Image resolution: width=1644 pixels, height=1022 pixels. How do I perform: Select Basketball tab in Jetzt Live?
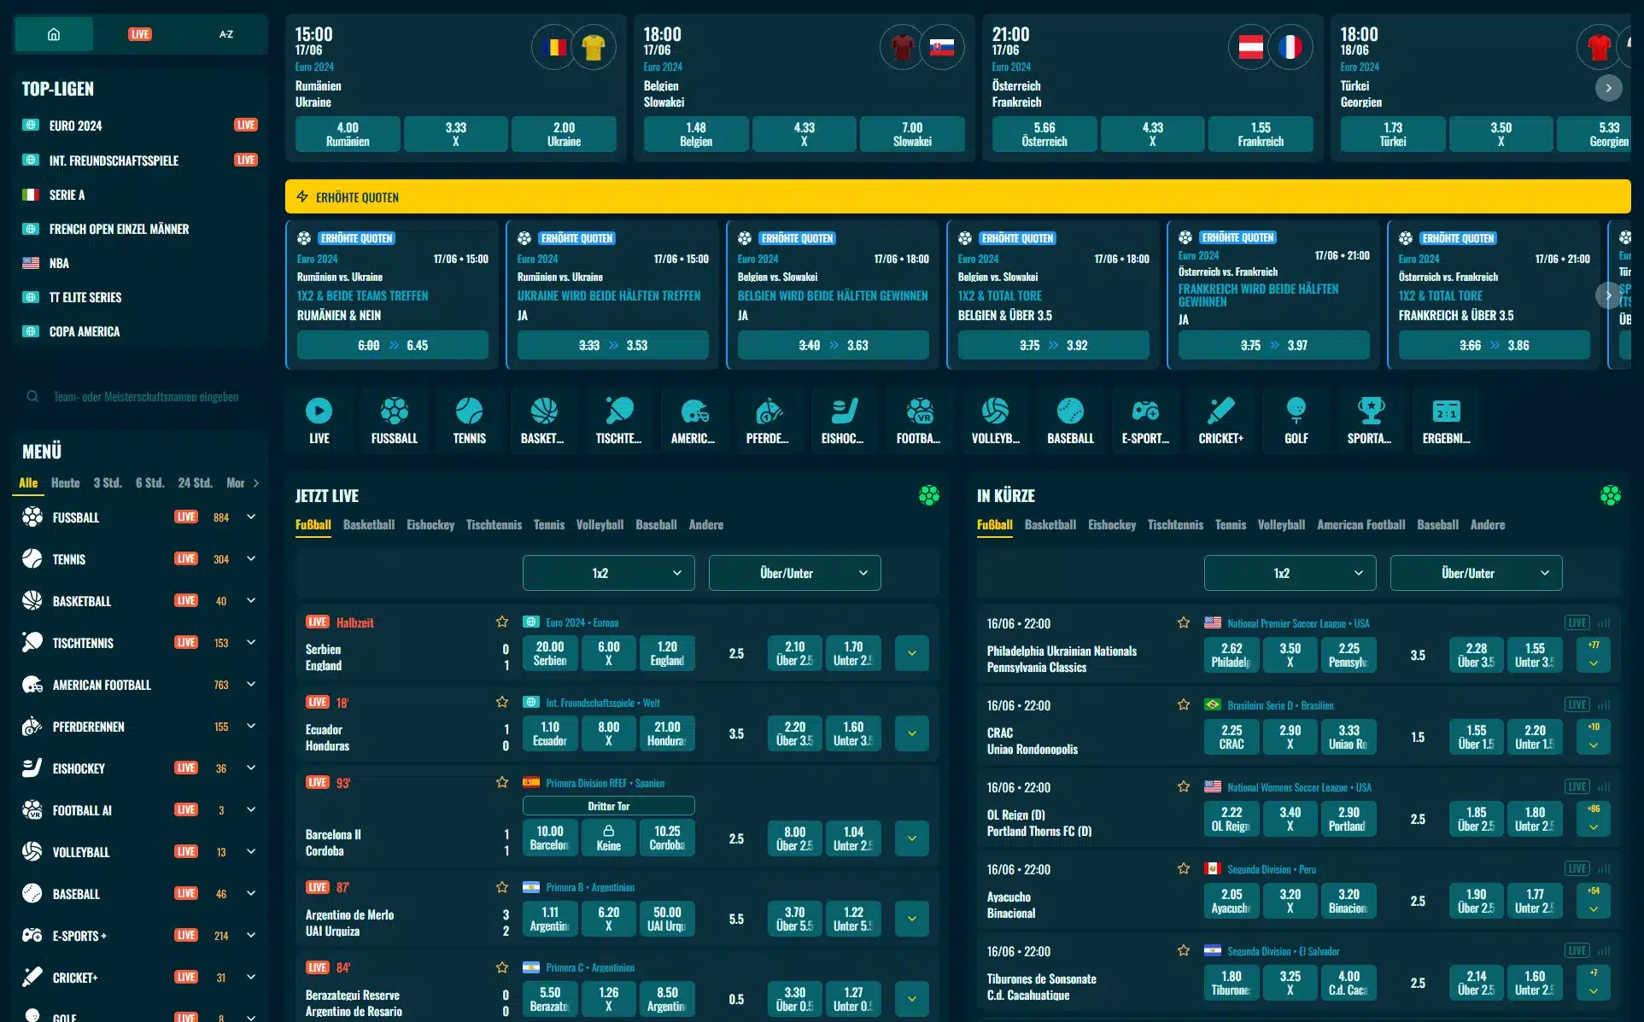coord(369,524)
